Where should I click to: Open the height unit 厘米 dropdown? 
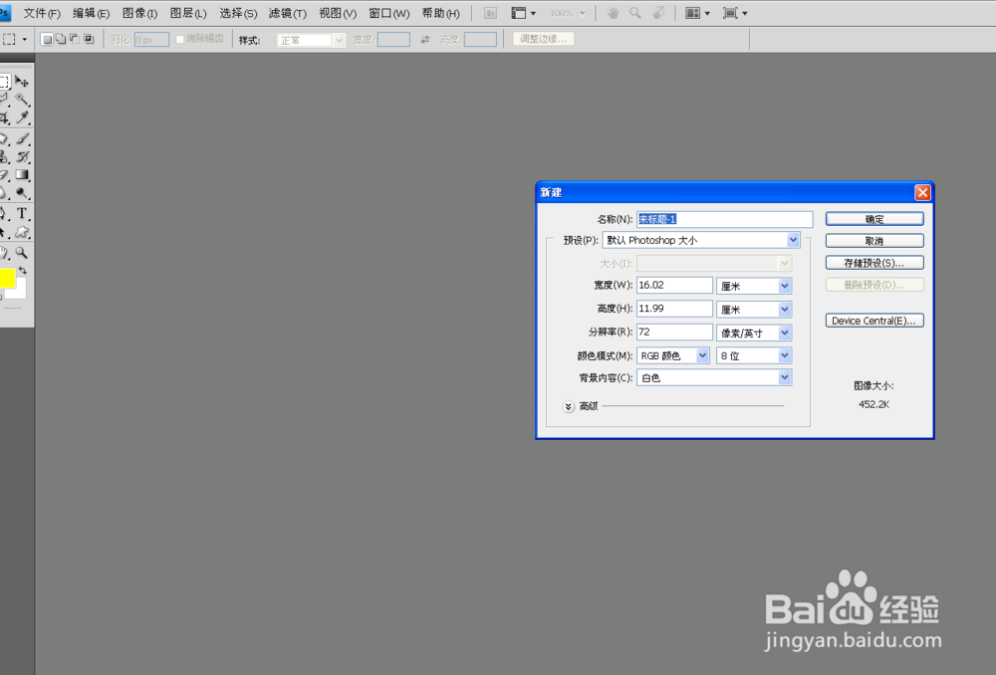pos(754,310)
